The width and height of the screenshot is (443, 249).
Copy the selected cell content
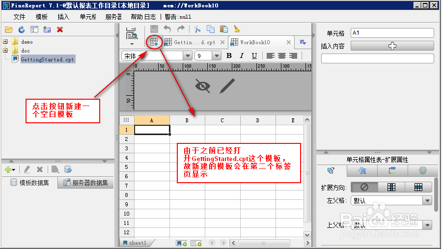(x=211, y=29)
